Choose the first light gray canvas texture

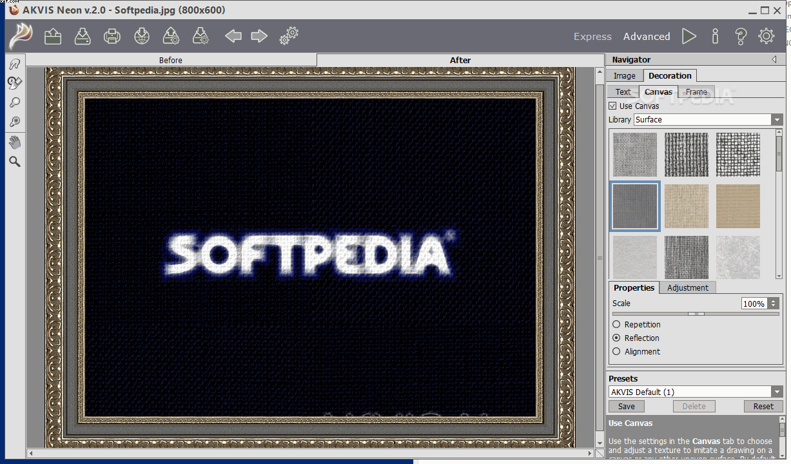pos(635,155)
